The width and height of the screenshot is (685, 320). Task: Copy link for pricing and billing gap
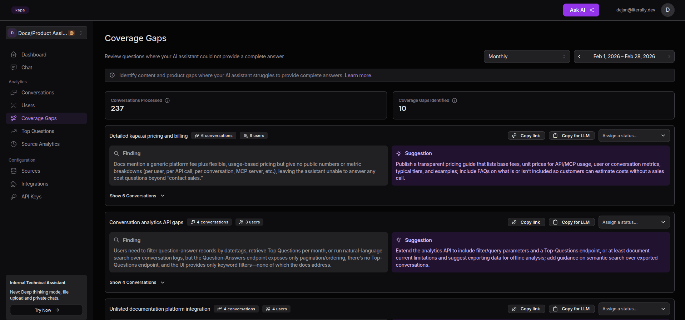(526, 136)
